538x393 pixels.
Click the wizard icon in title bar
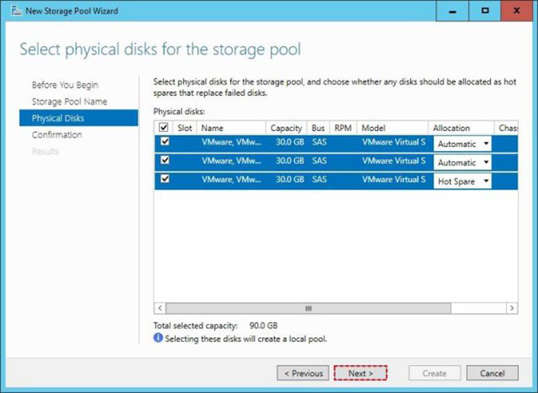click(x=15, y=11)
